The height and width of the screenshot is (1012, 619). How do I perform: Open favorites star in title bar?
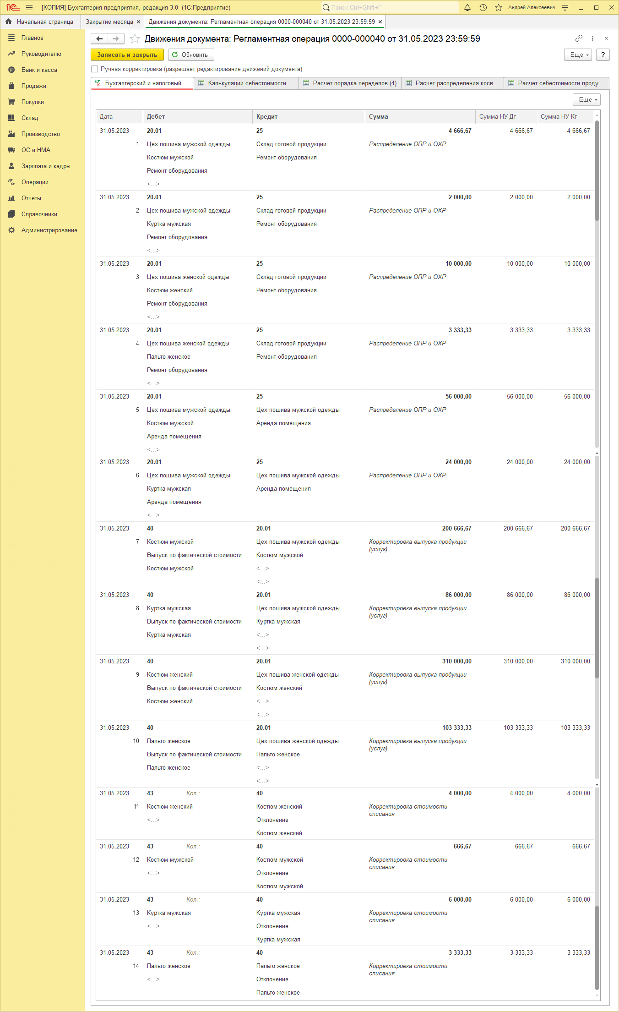[x=499, y=7]
